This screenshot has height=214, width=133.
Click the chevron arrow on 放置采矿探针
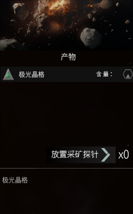(106, 155)
